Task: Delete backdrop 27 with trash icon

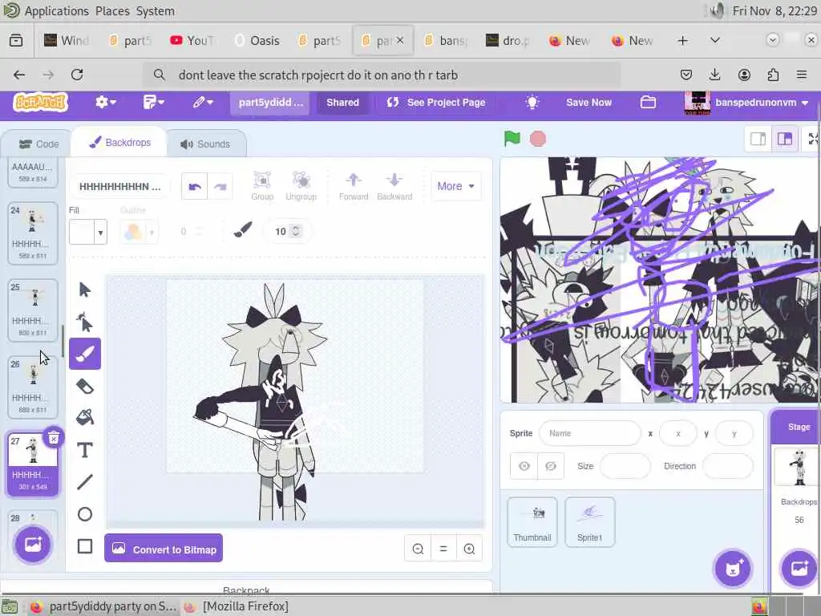Action: [x=54, y=438]
